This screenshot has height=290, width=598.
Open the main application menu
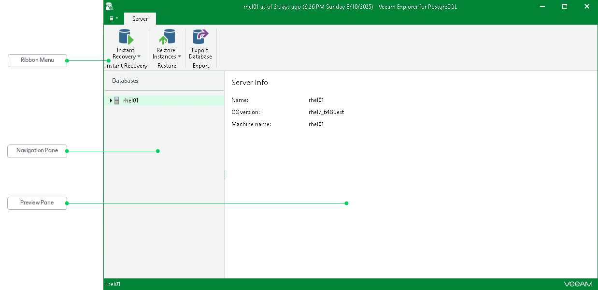point(112,18)
